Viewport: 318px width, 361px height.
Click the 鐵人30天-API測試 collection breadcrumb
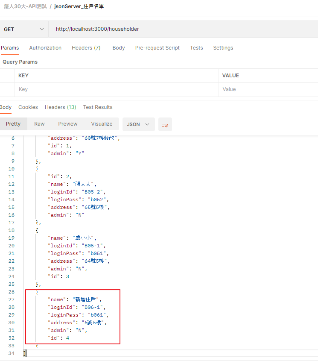(x=25, y=6)
